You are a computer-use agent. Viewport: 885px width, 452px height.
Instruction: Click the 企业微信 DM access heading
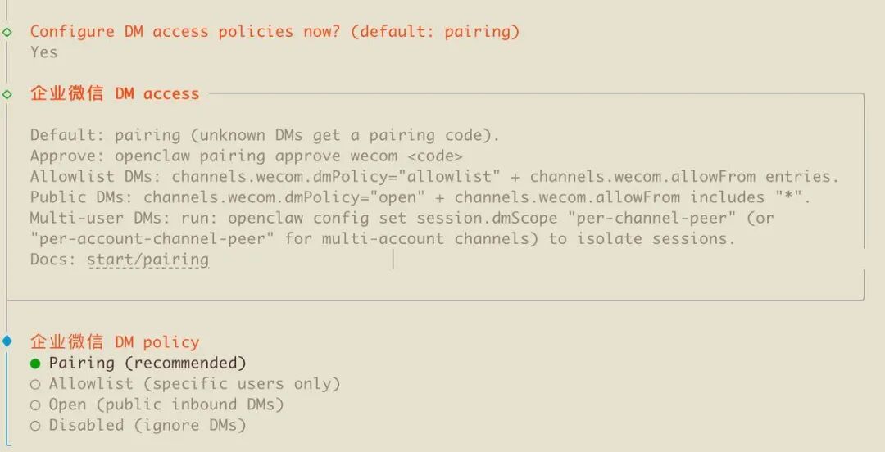115,93
